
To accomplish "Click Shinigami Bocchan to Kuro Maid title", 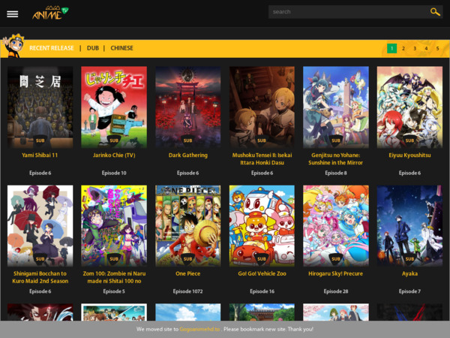I will (40, 277).
